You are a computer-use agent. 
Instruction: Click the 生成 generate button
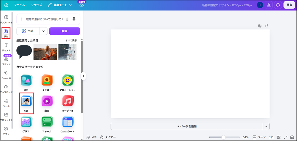coord(28,31)
